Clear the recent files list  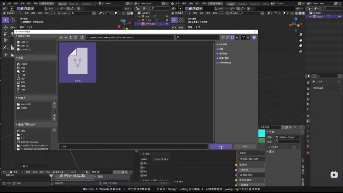tap(54, 130)
